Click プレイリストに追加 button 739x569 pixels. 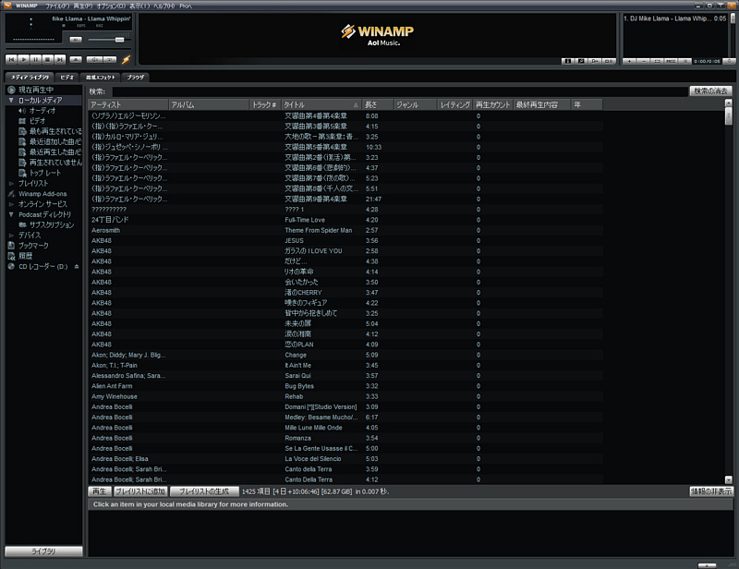tap(140, 491)
